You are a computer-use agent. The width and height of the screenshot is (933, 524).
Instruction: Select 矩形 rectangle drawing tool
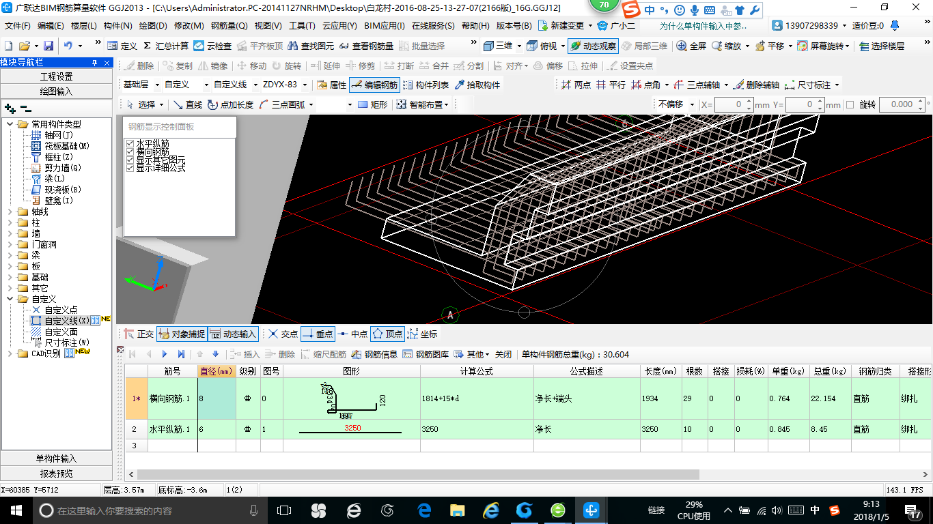(372, 104)
